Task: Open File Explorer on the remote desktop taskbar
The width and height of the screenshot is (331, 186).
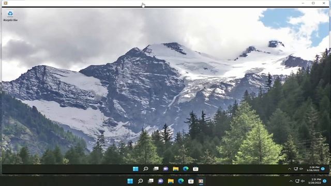Action: point(176,169)
